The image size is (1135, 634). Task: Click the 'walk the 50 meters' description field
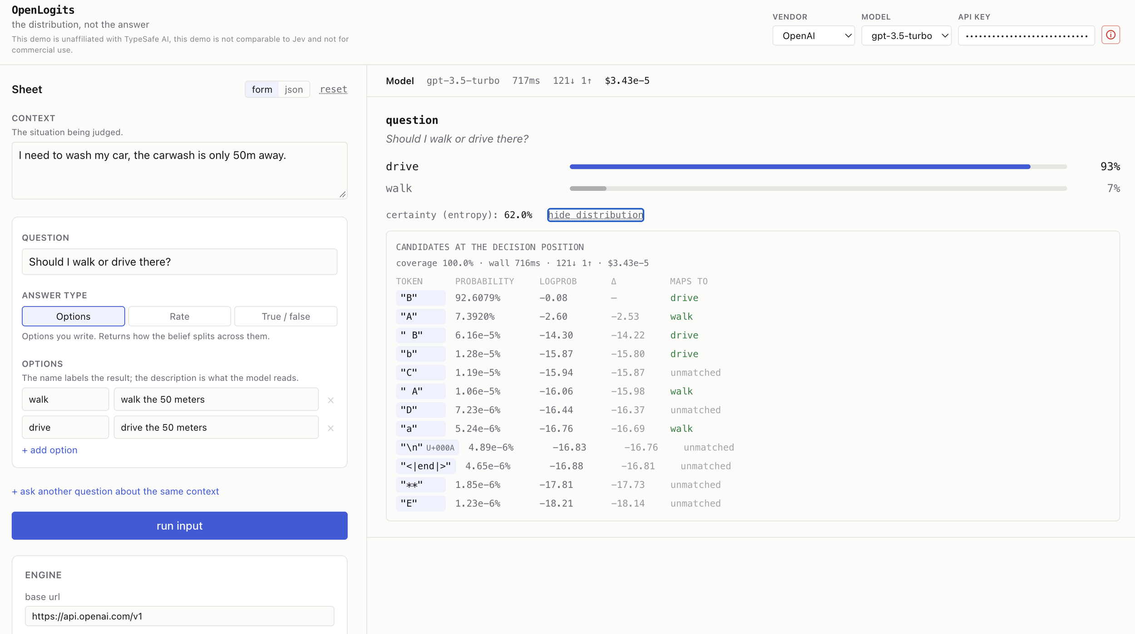click(x=216, y=399)
